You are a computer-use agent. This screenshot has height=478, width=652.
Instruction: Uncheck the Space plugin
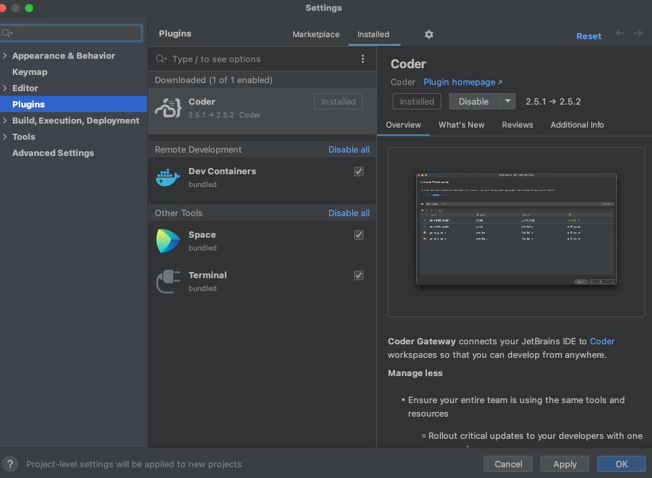pyautogui.click(x=359, y=235)
